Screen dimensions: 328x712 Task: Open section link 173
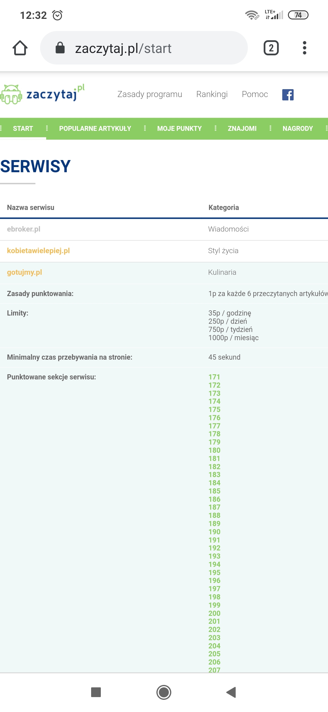[x=214, y=393]
